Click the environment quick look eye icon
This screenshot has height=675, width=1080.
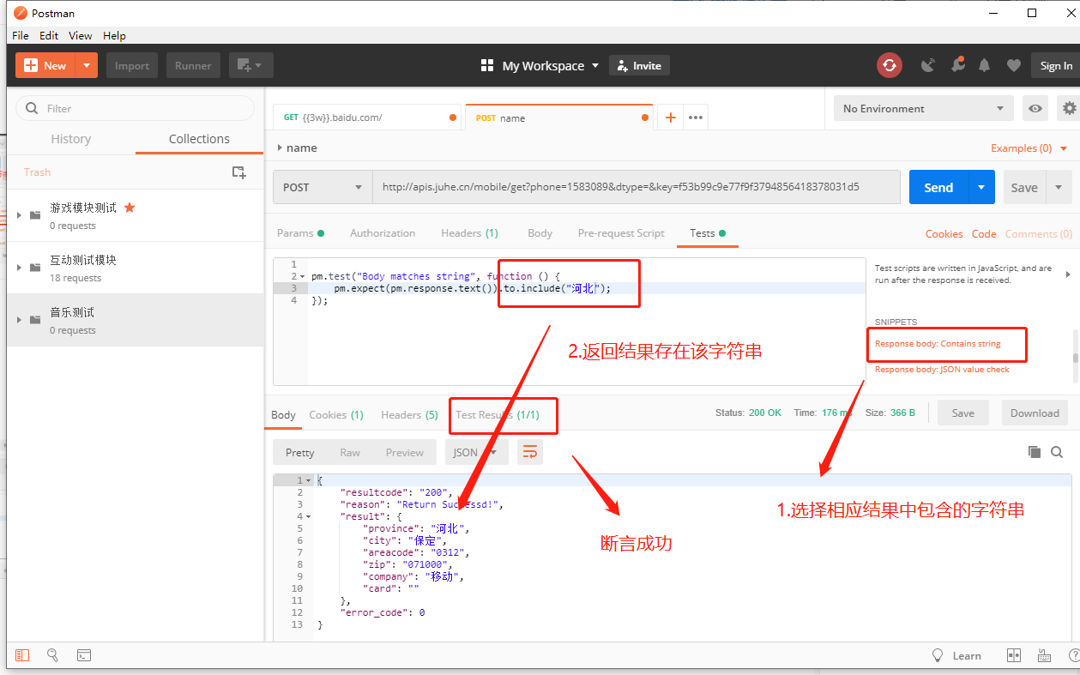pyautogui.click(x=1035, y=108)
